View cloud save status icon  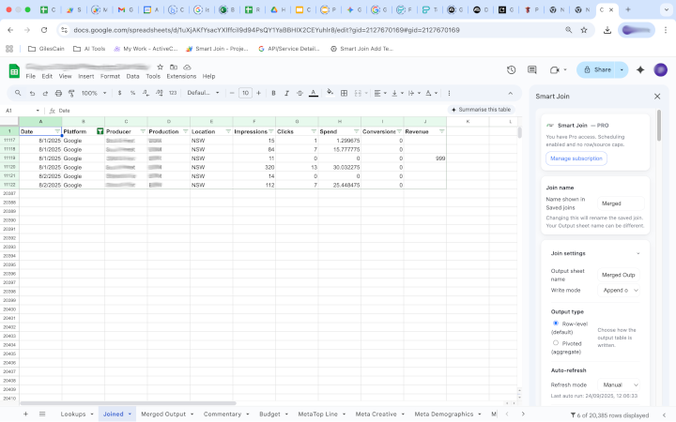(x=187, y=67)
